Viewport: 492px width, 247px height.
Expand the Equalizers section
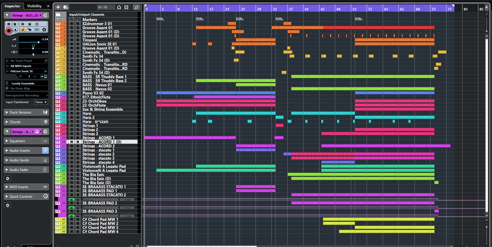[7, 141]
